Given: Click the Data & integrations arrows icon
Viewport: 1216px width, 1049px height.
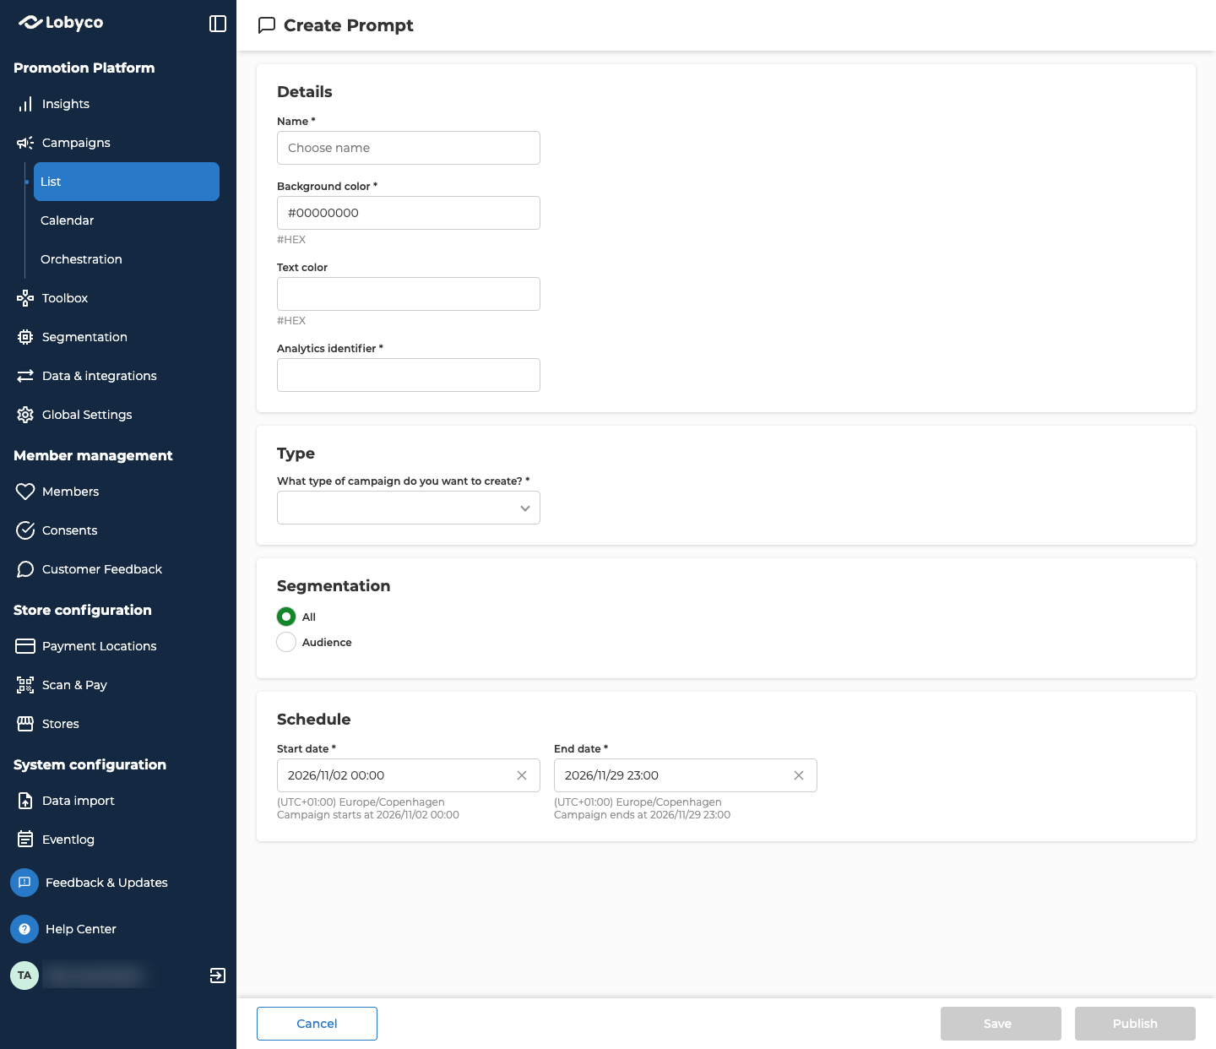Looking at the screenshot, I should click(x=25, y=376).
